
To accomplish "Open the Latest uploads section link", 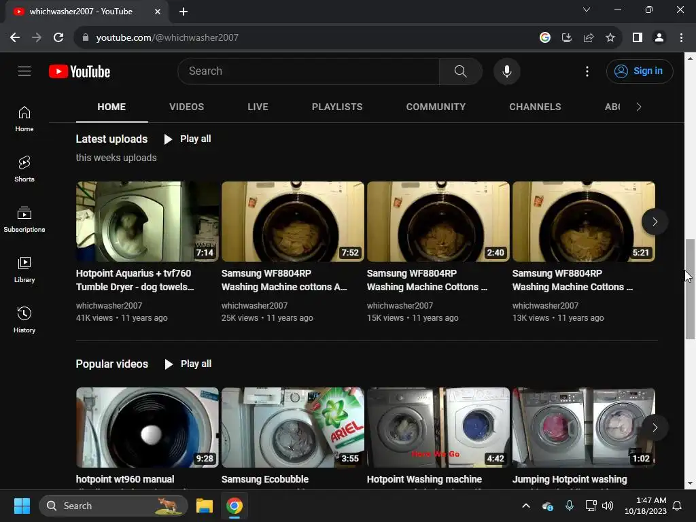I will (x=112, y=139).
